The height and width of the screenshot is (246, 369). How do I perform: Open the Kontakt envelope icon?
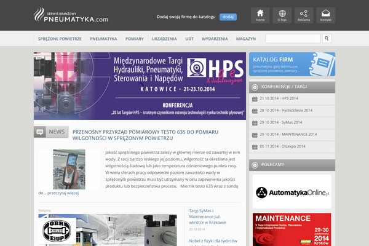click(326, 15)
